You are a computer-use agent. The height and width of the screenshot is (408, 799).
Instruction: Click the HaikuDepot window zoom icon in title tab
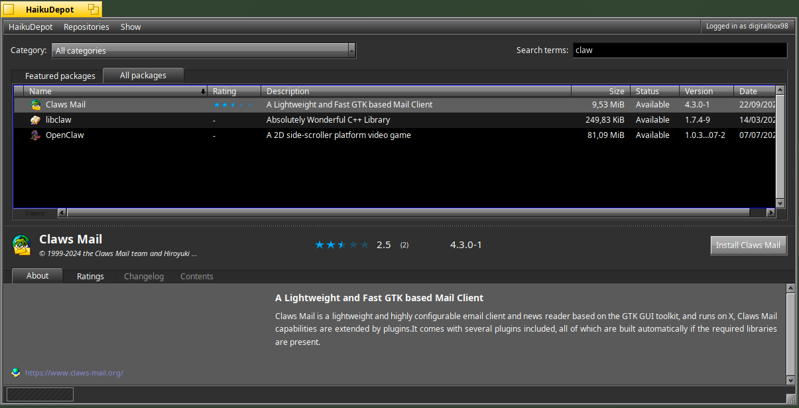(x=93, y=9)
